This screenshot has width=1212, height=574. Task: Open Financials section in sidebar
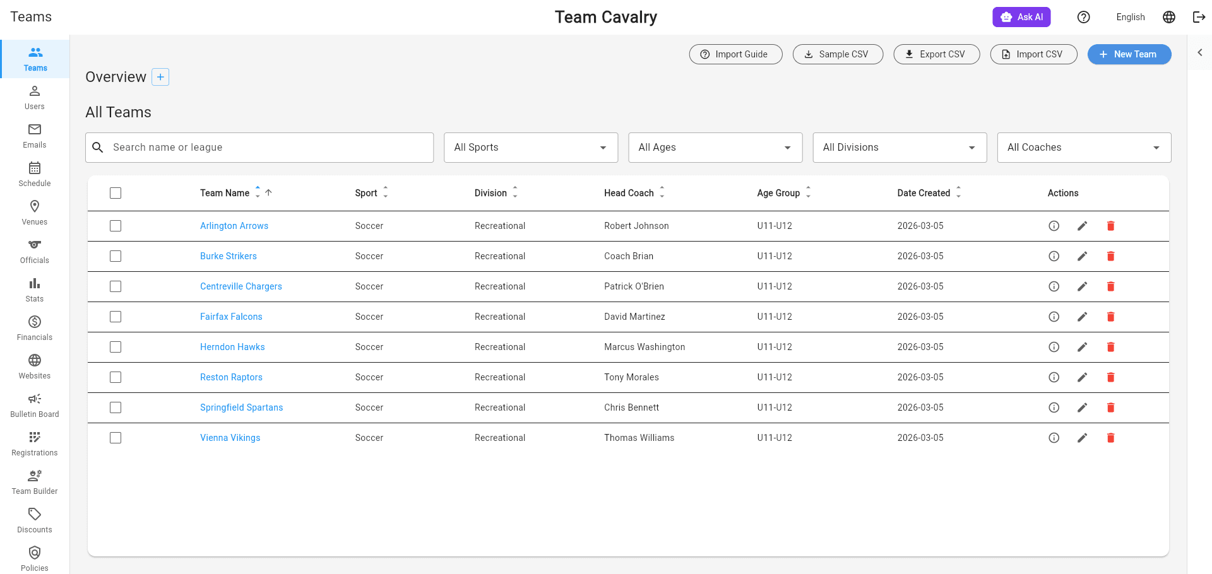(x=35, y=329)
